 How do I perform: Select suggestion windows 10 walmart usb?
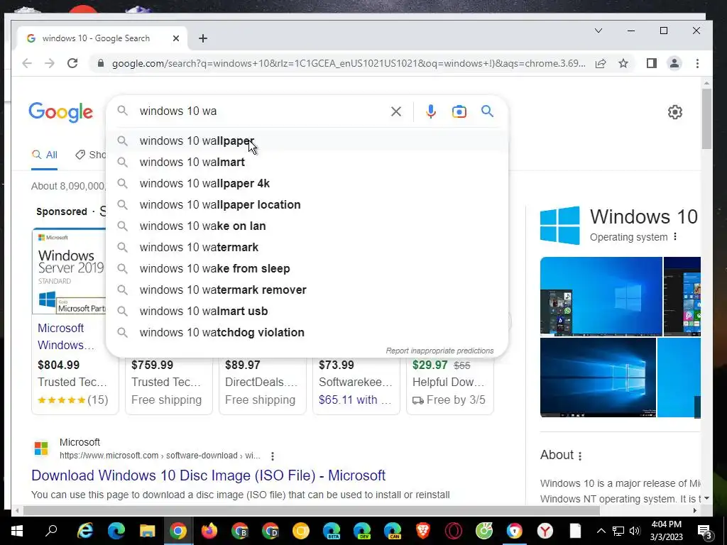307,312
